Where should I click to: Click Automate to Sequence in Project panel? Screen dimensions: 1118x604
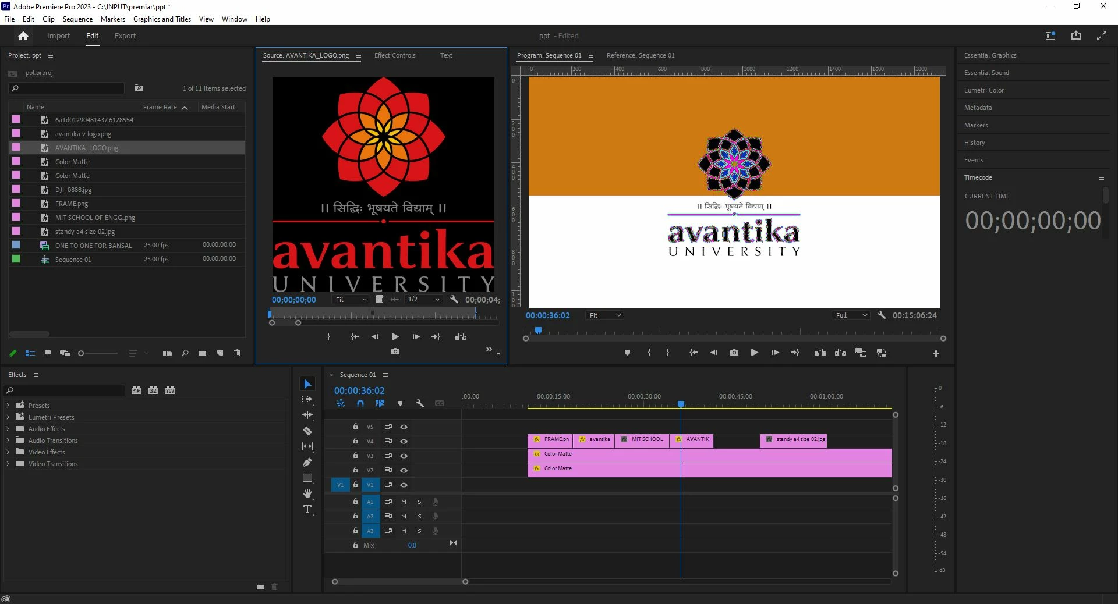(167, 353)
